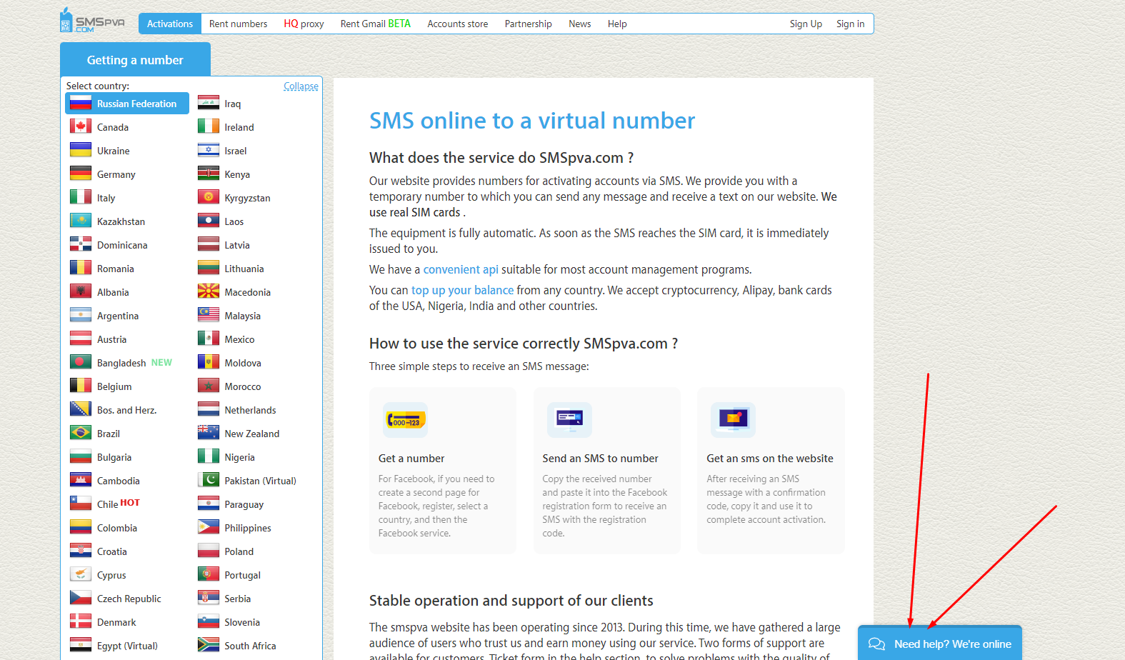Viewport: 1125px width, 660px height.
Task: Select the Getting a number tab
Action: point(135,60)
